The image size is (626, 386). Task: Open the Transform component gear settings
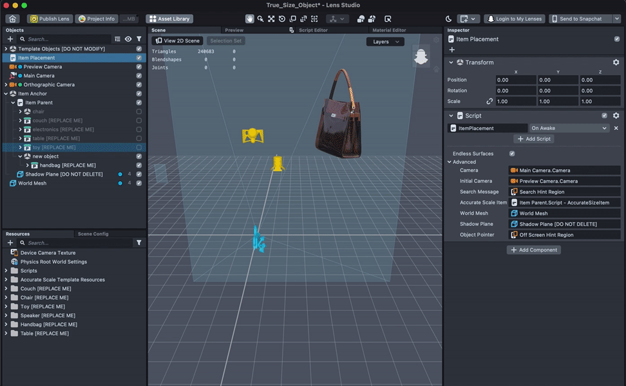click(x=616, y=62)
